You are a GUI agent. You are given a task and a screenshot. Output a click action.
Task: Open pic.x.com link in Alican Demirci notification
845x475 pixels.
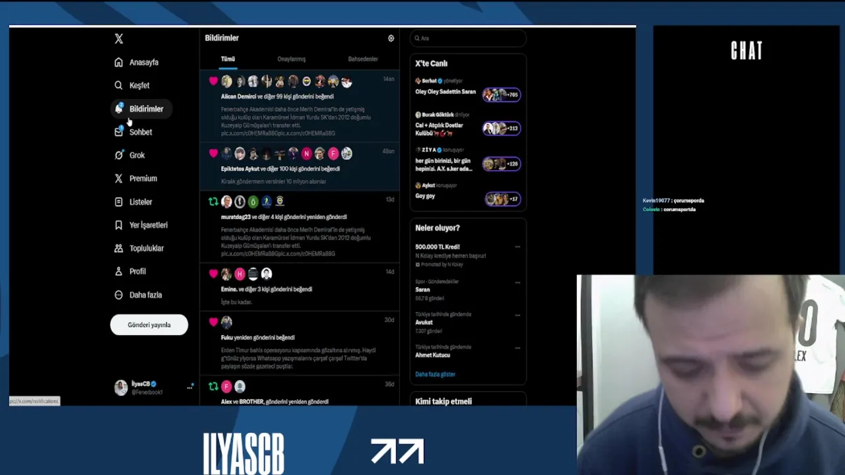[x=278, y=133]
